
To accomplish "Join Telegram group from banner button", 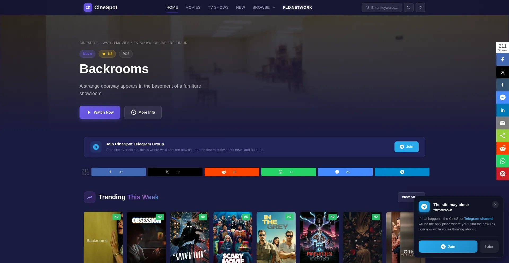I will click(x=406, y=147).
